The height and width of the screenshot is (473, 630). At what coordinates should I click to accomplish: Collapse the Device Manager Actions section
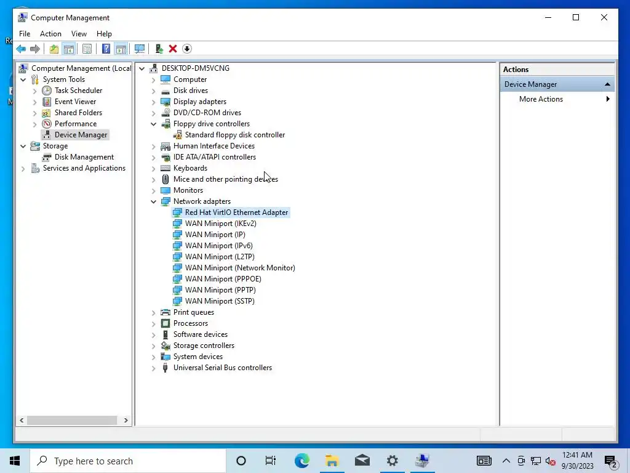pos(607,84)
